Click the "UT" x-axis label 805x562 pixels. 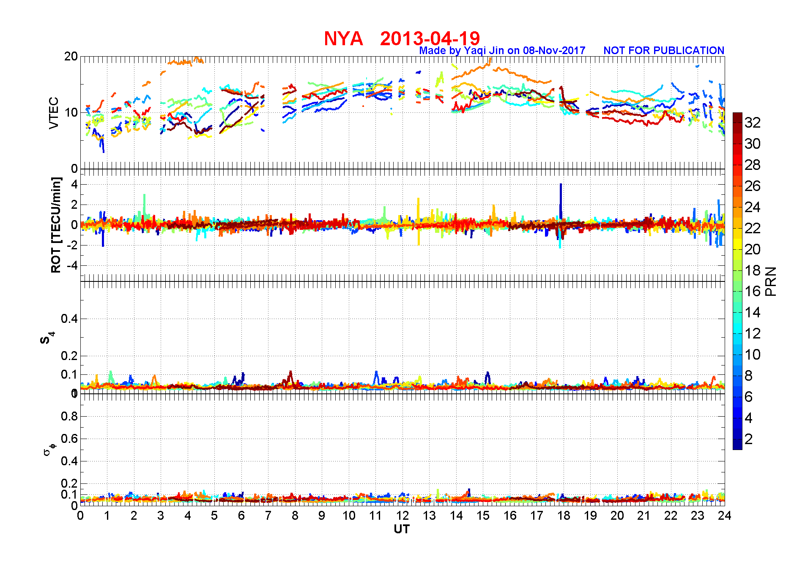click(402, 529)
